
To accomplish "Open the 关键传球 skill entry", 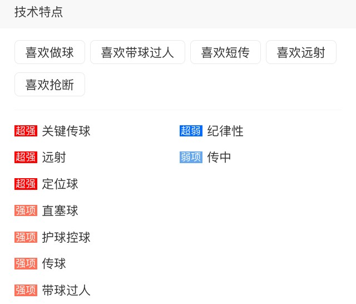I will click(x=66, y=131).
